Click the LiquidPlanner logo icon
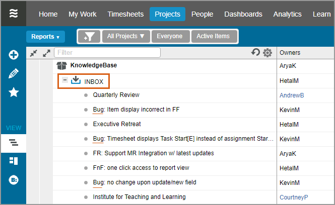Image resolution: width=335 pixels, height=205 pixels. coord(14,14)
